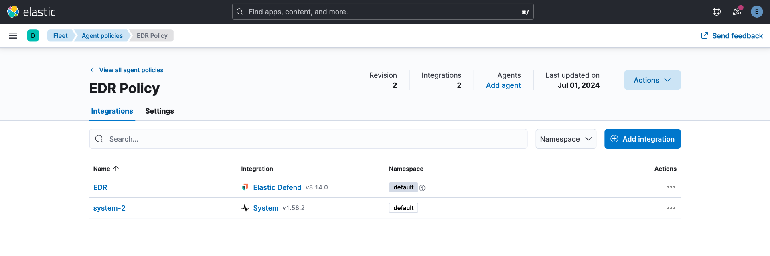This screenshot has height=256, width=770.
Task: Click the default namespace badge for system-2
Action: click(403, 208)
